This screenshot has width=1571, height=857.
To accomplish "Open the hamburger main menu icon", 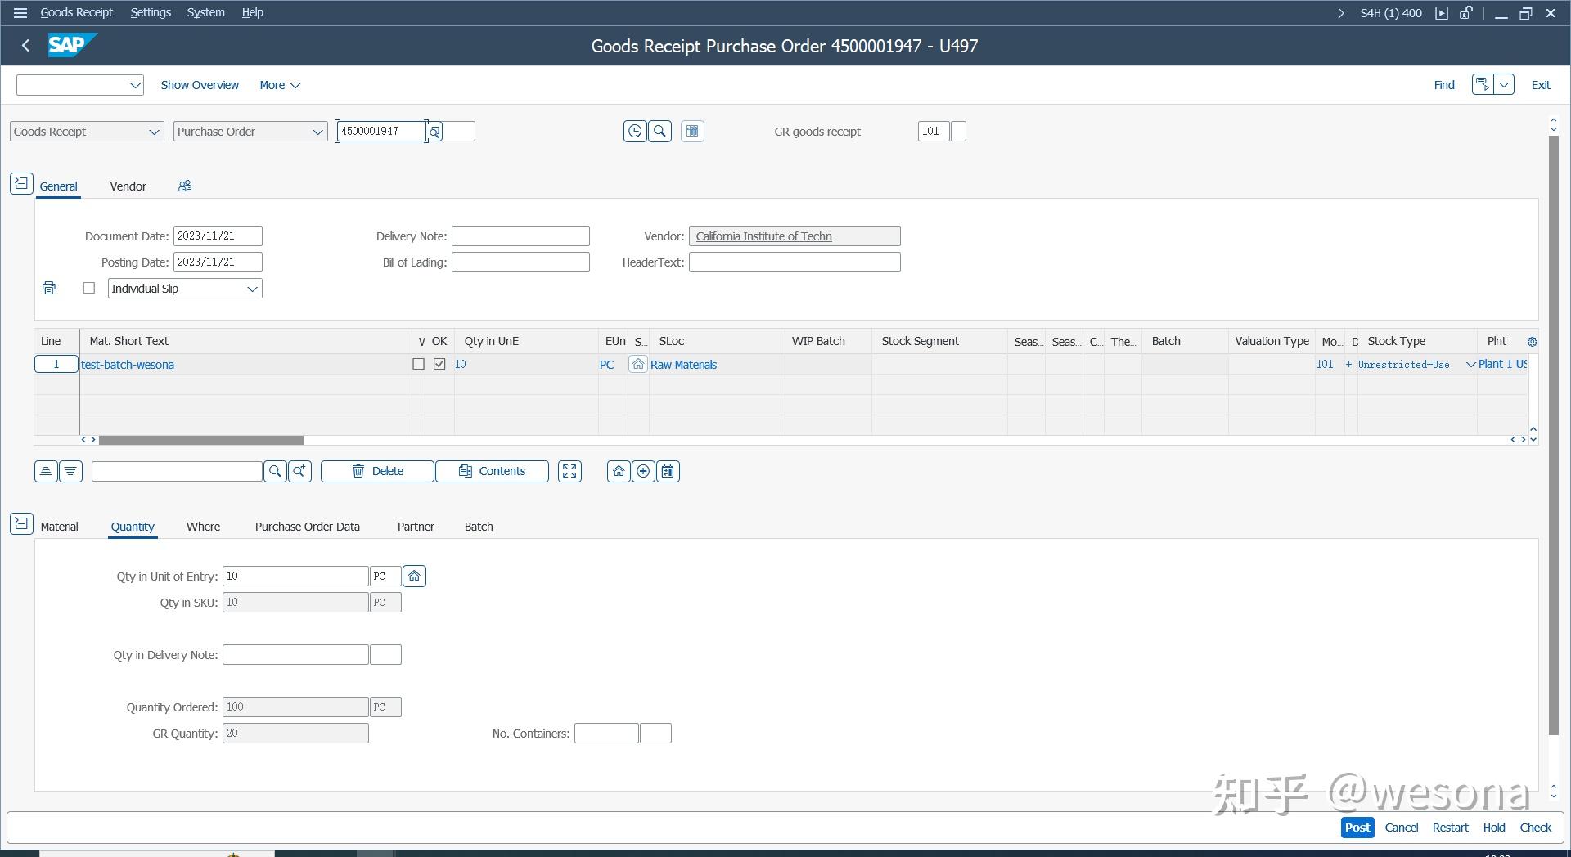I will coord(20,12).
